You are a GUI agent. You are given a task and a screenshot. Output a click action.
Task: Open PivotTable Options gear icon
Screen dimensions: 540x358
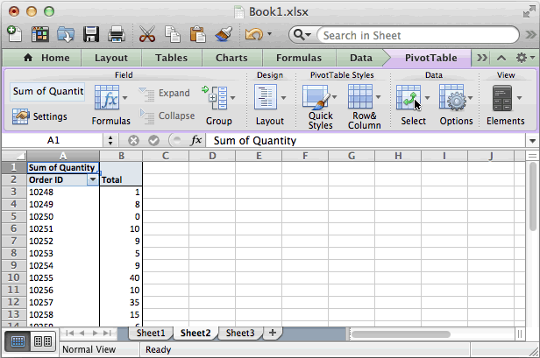452,98
